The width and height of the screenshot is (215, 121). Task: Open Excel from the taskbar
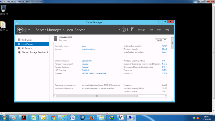[x=33, y=118]
